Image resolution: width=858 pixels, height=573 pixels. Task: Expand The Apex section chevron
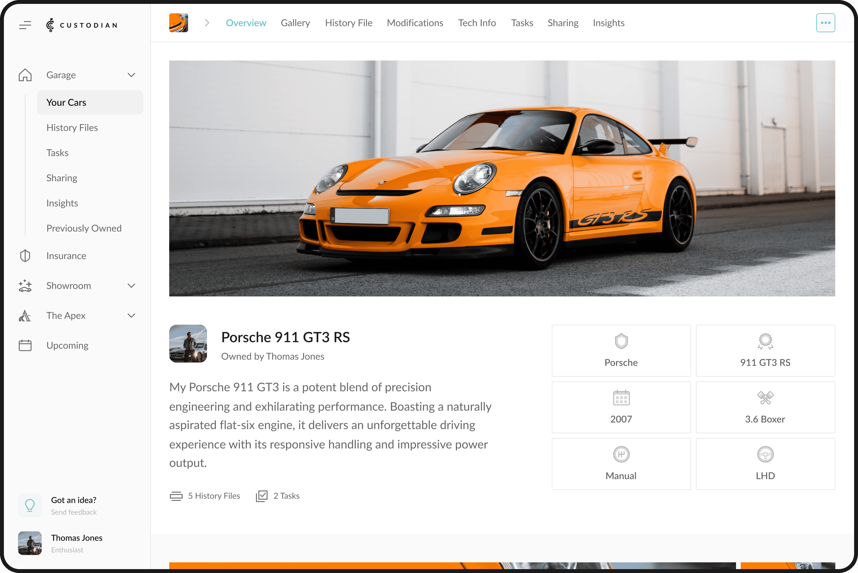pyautogui.click(x=131, y=315)
